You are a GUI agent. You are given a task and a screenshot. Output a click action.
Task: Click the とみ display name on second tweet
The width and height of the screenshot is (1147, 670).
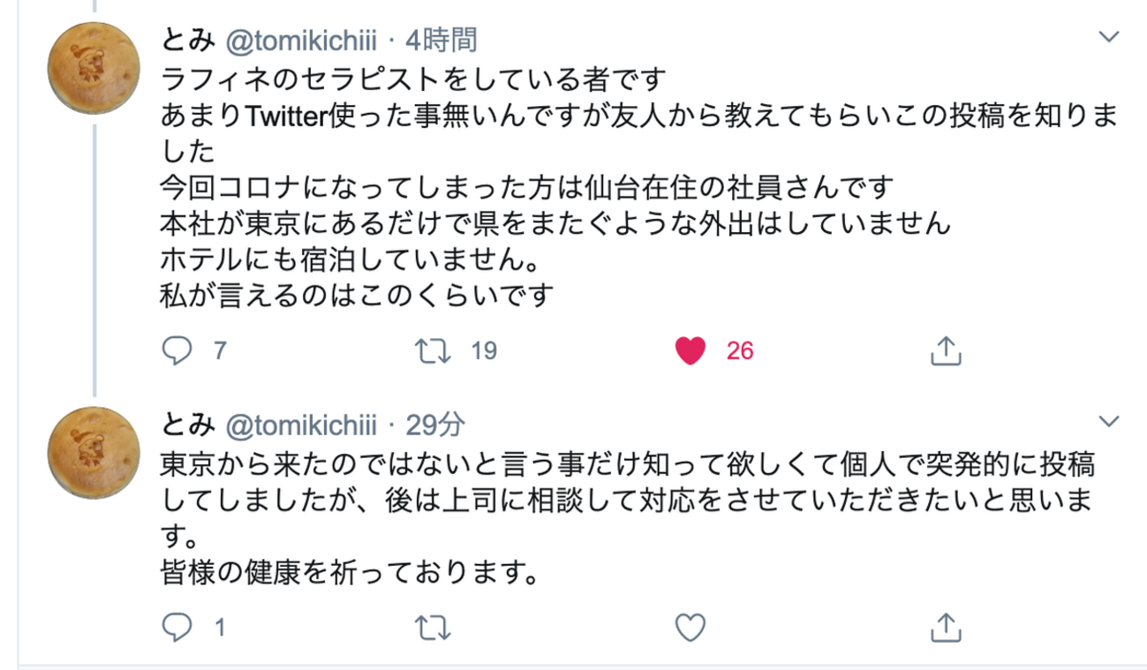(x=189, y=425)
